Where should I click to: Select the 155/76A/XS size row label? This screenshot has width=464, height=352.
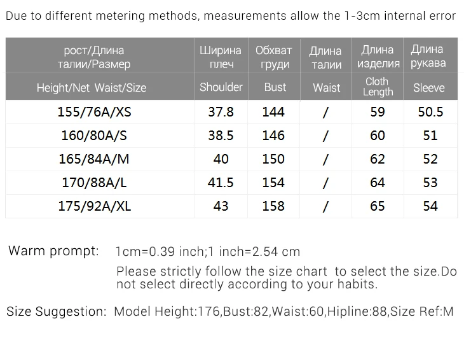click(x=94, y=112)
